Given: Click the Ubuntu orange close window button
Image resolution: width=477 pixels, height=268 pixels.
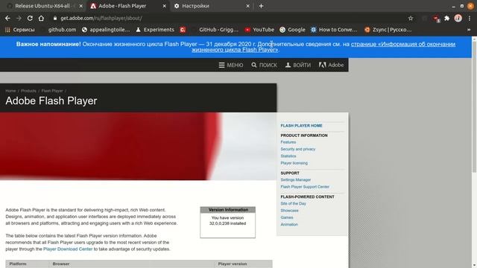Looking at the screenshot, I should pyautogui.click(x=470, y=6).
